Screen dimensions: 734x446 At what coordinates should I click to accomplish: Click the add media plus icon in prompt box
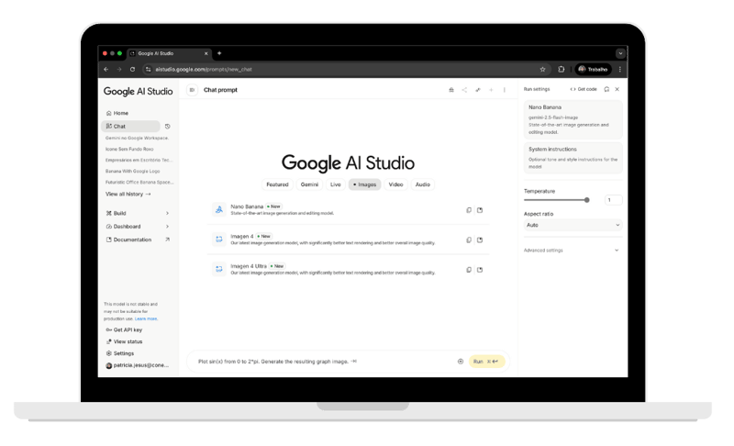(461, 362)
